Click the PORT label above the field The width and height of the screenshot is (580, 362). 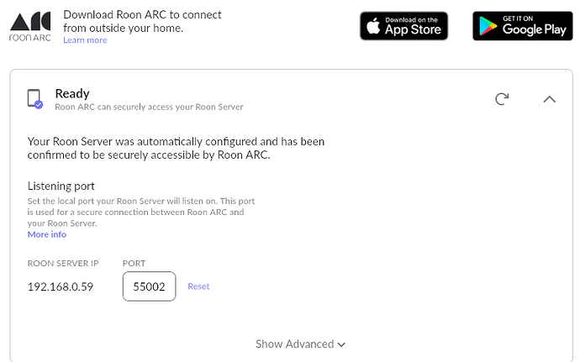[x=134, y=263]
